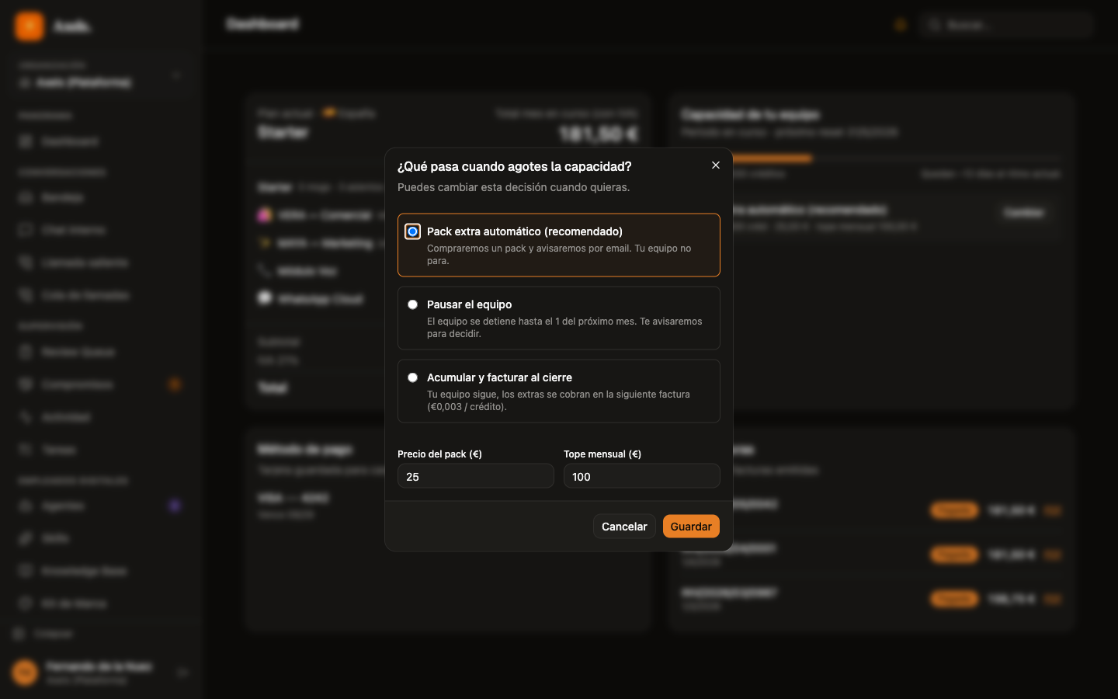Image resolution: width=1118 pixels, height=699 pixels.
Task: Choose the Pausar el equipo radio option
Action: 412,304
